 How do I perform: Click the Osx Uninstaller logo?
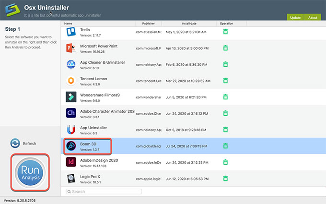pos(13,10)
